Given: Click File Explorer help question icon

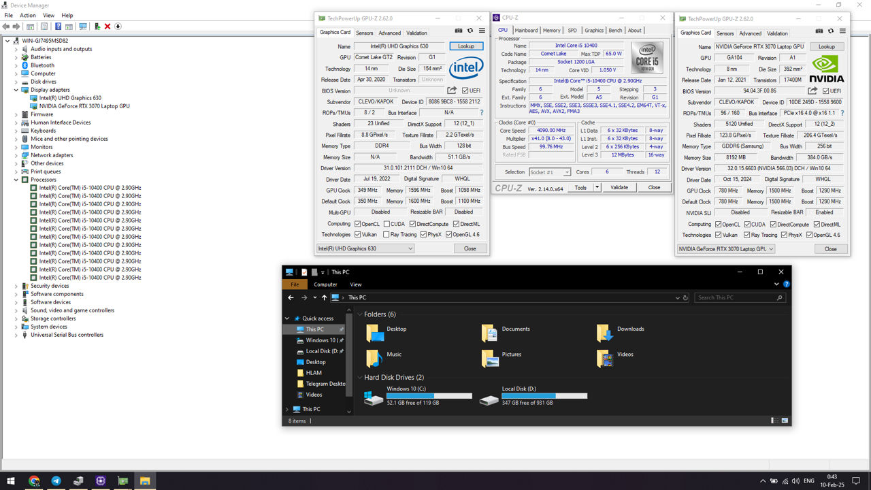Looking at the screenshot, I should click(787, 284).
